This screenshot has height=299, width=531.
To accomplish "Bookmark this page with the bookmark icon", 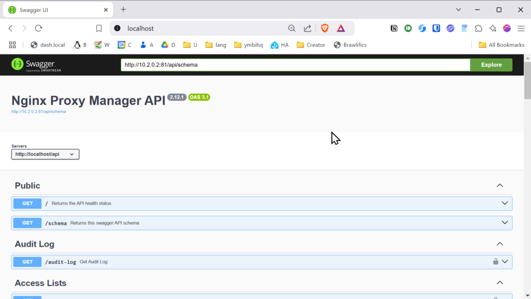I will coord(99,29).
